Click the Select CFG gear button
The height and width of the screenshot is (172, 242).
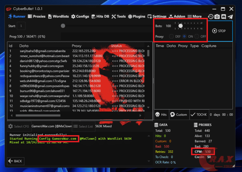click(x=19, y=126)
